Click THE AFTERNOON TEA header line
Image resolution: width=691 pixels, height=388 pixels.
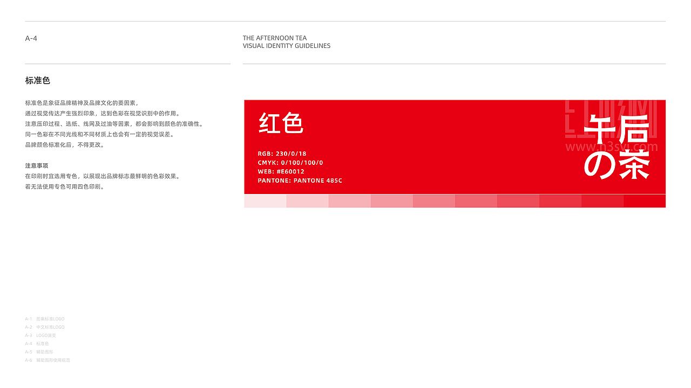pos(275,38)
